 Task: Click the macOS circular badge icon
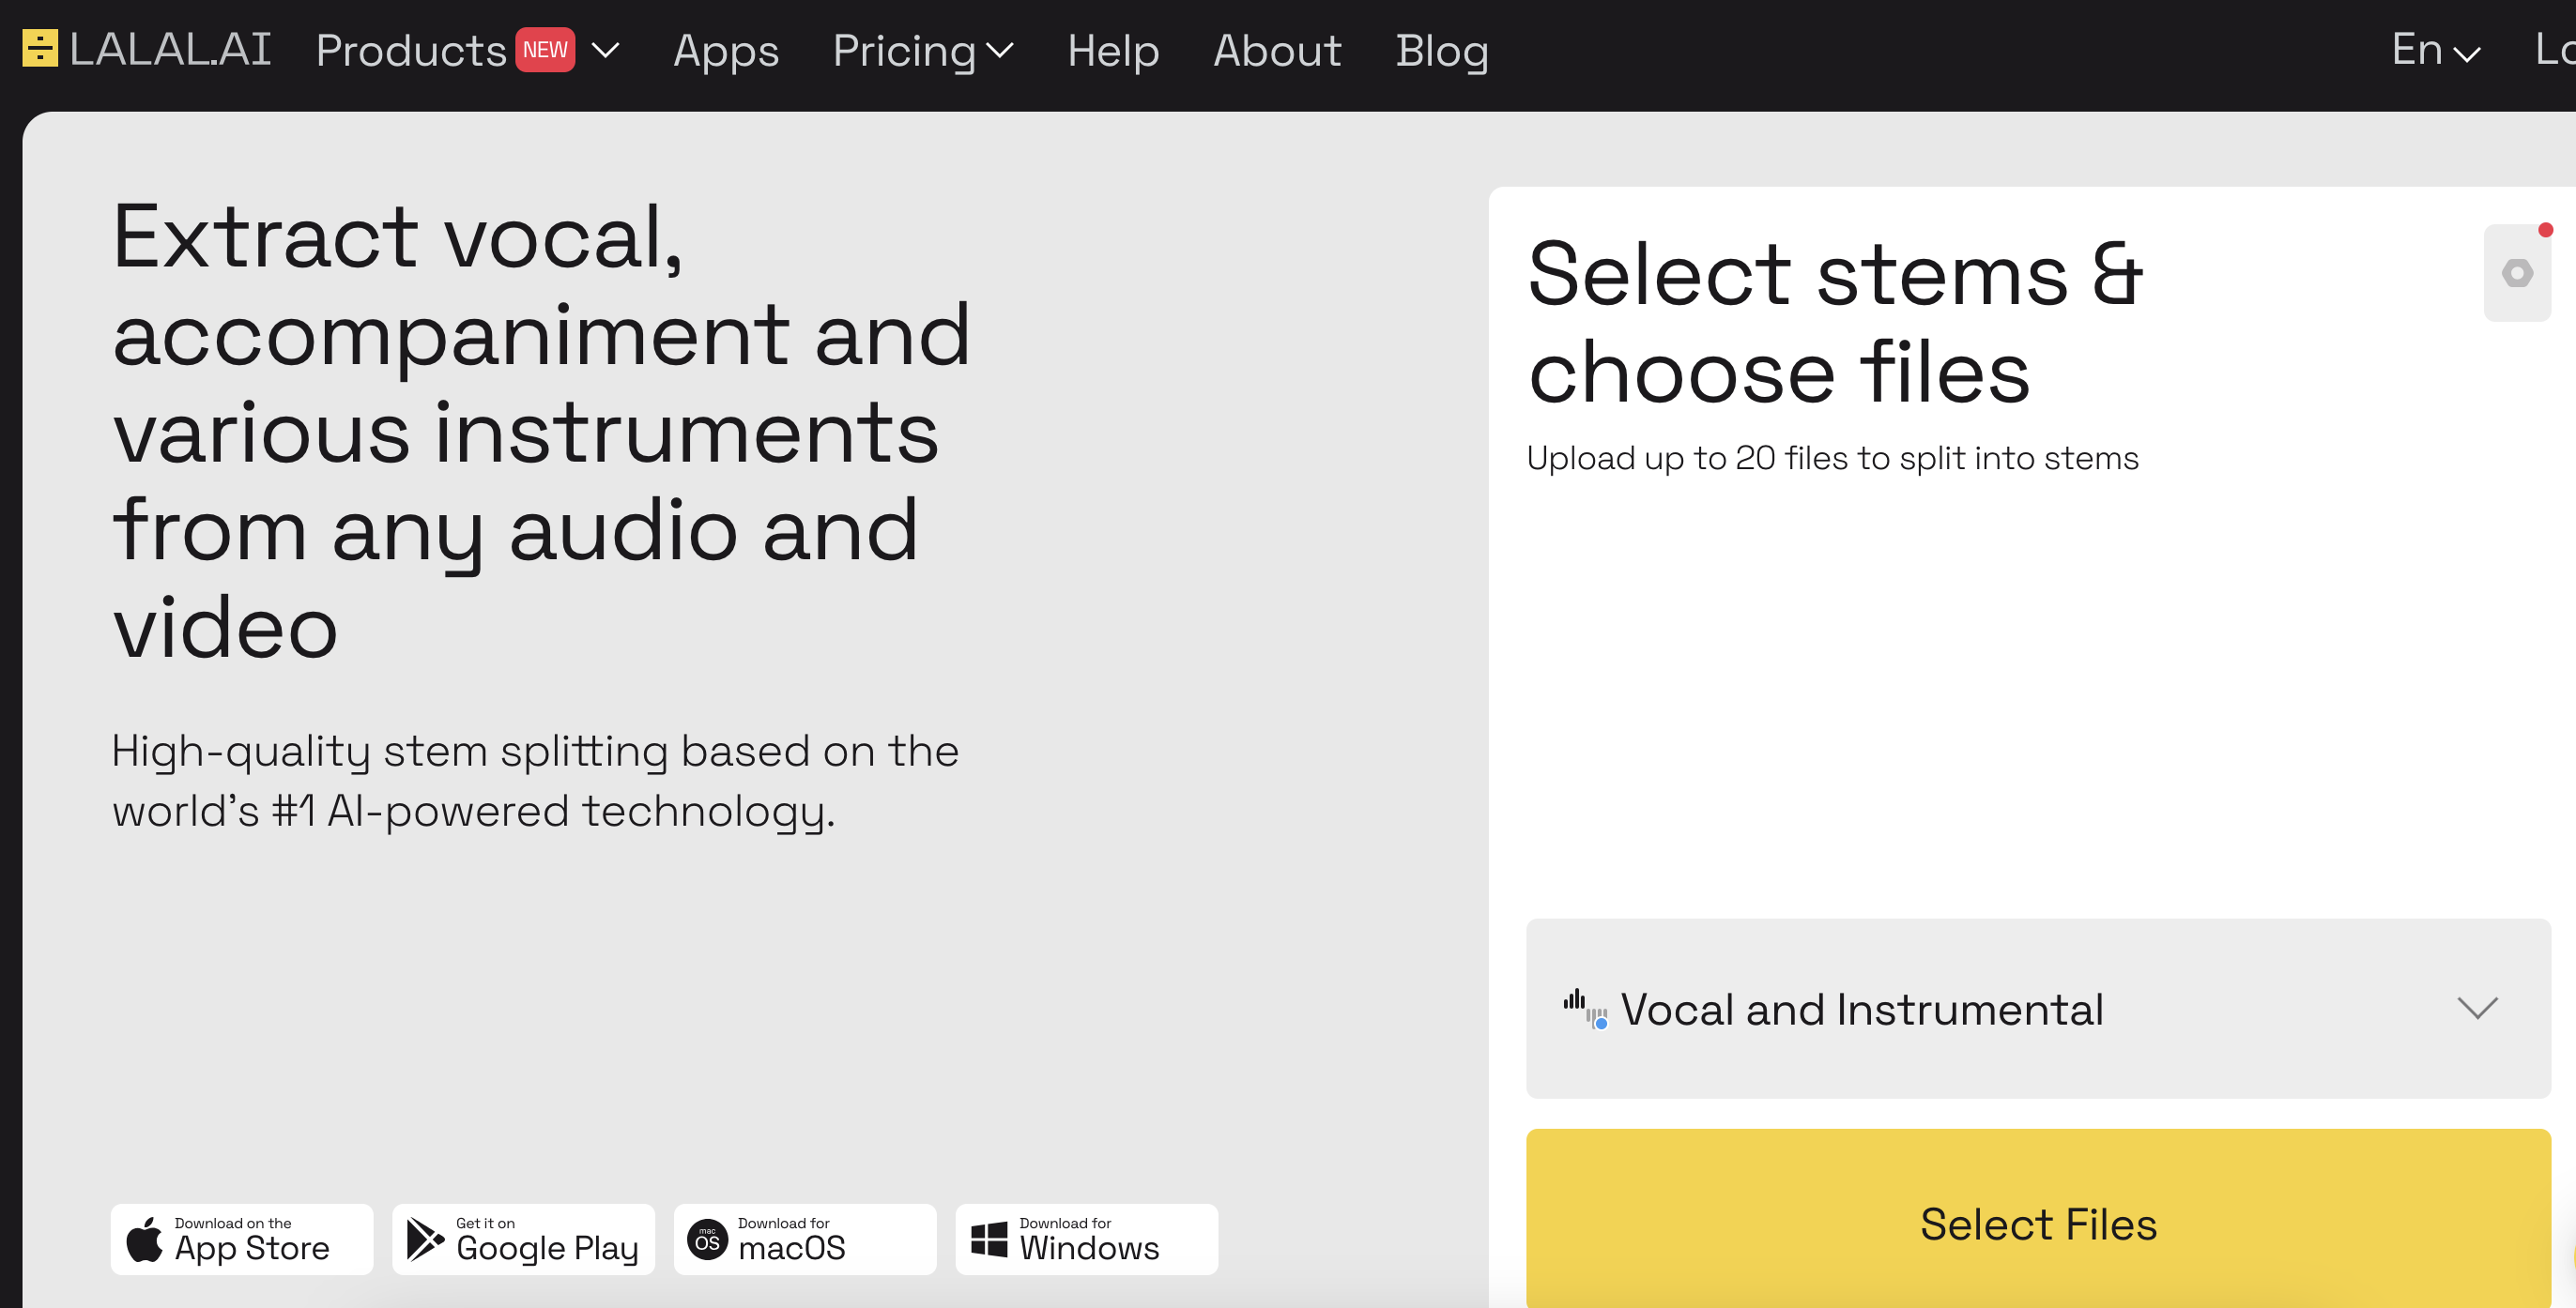click(x=707, y=1240)
